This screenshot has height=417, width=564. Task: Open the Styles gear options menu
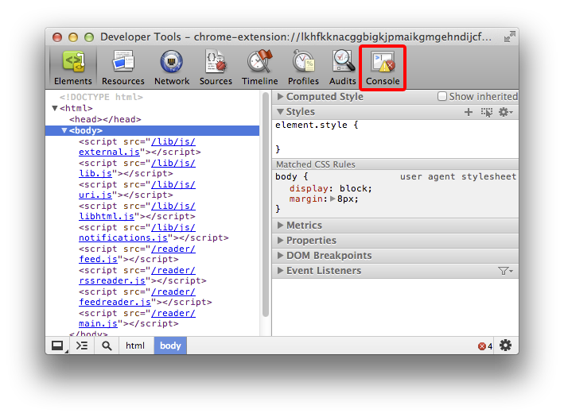505,113
